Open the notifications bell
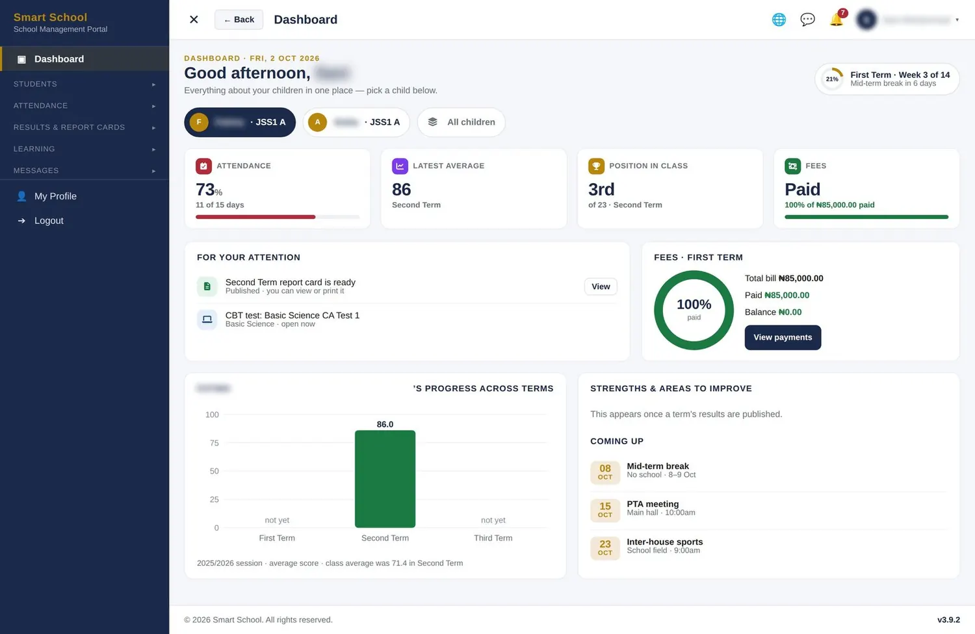The height and width of the screenshot is (634, 975). pos(837,19)
